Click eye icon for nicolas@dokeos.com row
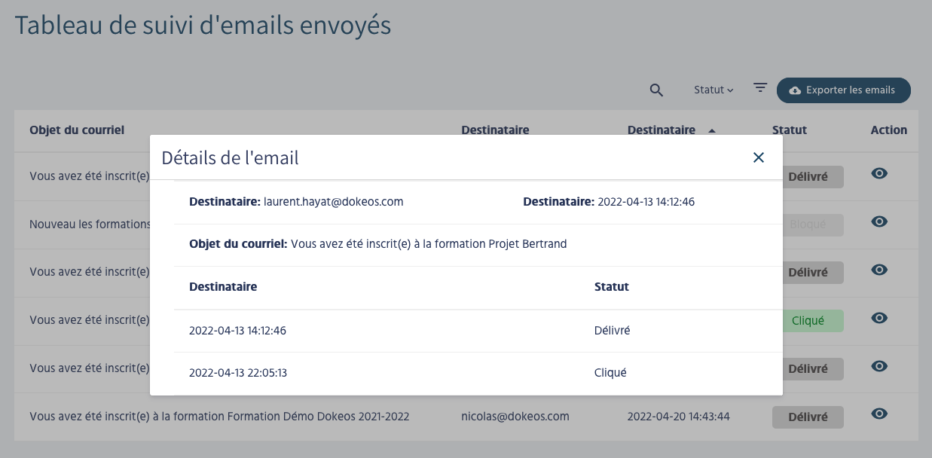The width and height of the screenshot is (932, 458). pos(879,414)
